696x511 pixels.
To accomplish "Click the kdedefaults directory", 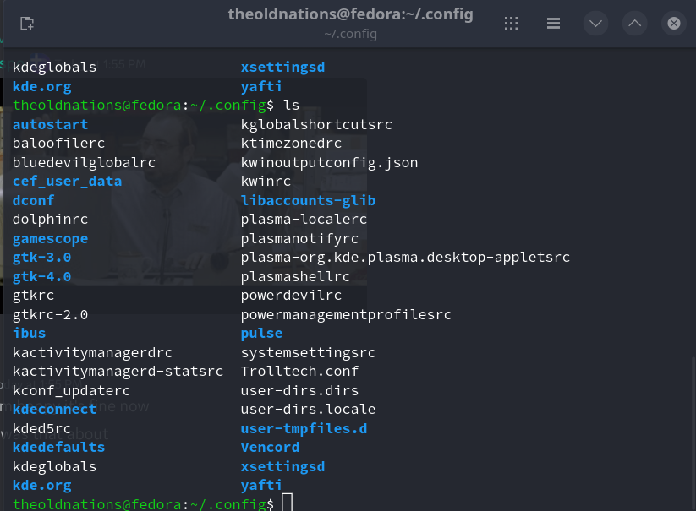I will pyautogui.click(x=58, y=447).
